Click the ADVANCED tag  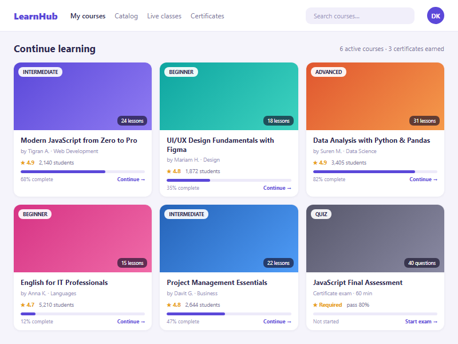coord(329,72)
